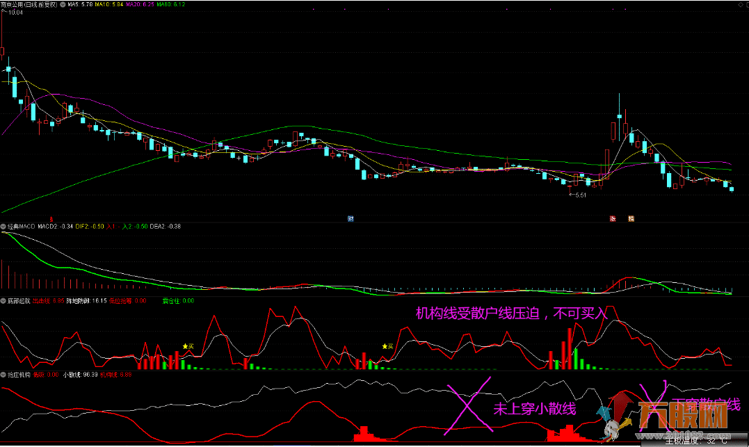Click the tall candlestick at the price spike

(x=620, y=117)
